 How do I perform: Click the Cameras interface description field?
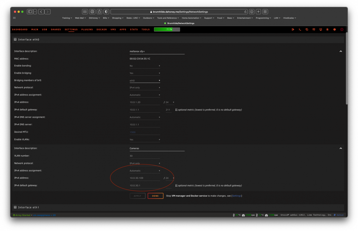[x=157, y=148]
